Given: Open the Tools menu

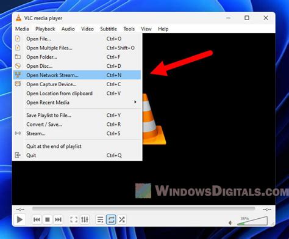Looking at the screenshot, I should point(129,29).
